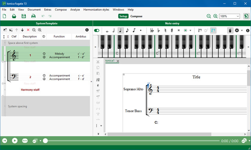Open the Extras menu
The height and width of the screenshot is (150, 251).
click(x=48, y=9)
